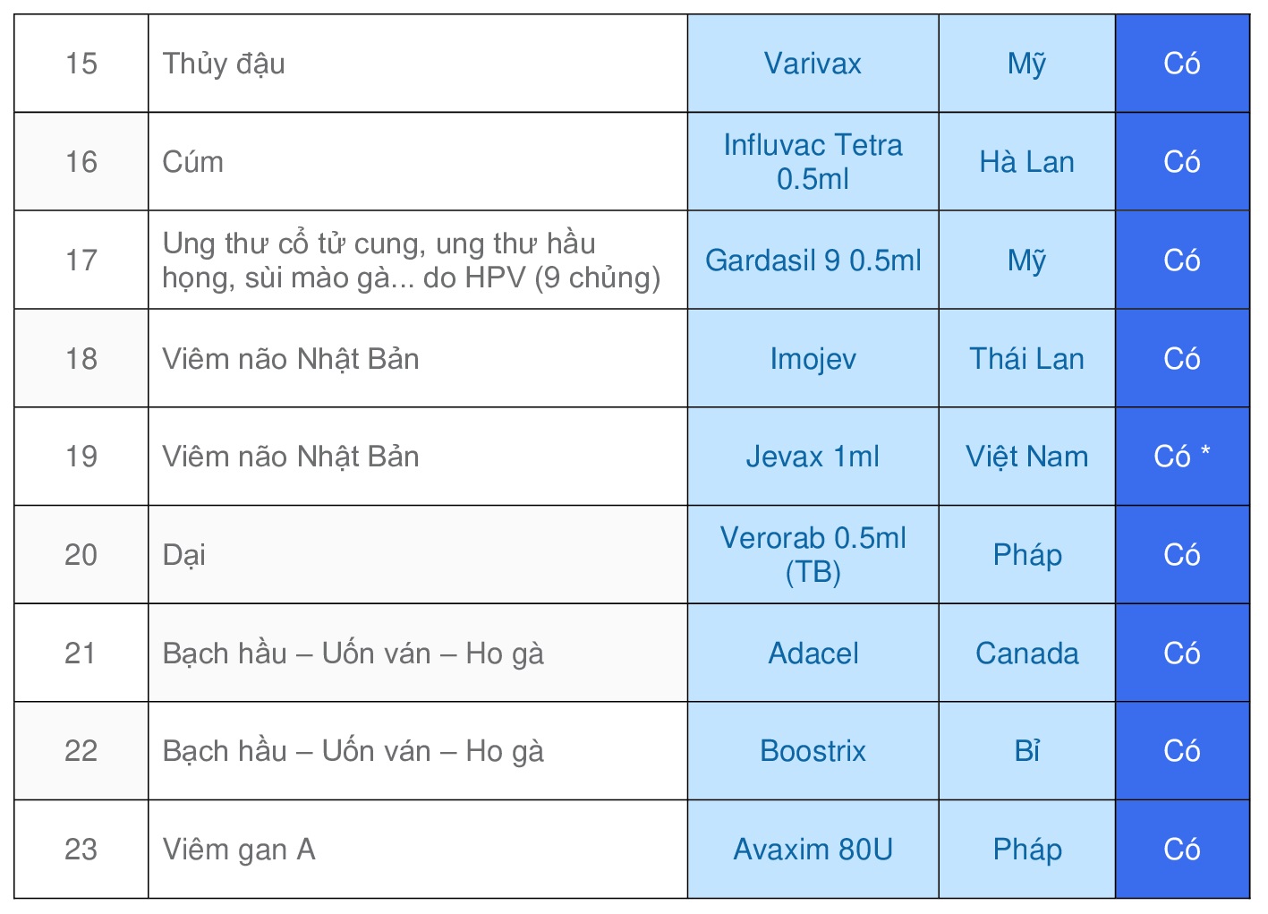This screenshot has width=1268, height=914.
Task: Click the HPV (9 chủng) disease description
Action: 412,261
